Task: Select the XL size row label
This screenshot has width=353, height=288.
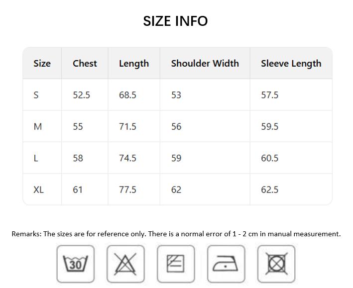Action: pyautogui.click(x=38, y=190)
